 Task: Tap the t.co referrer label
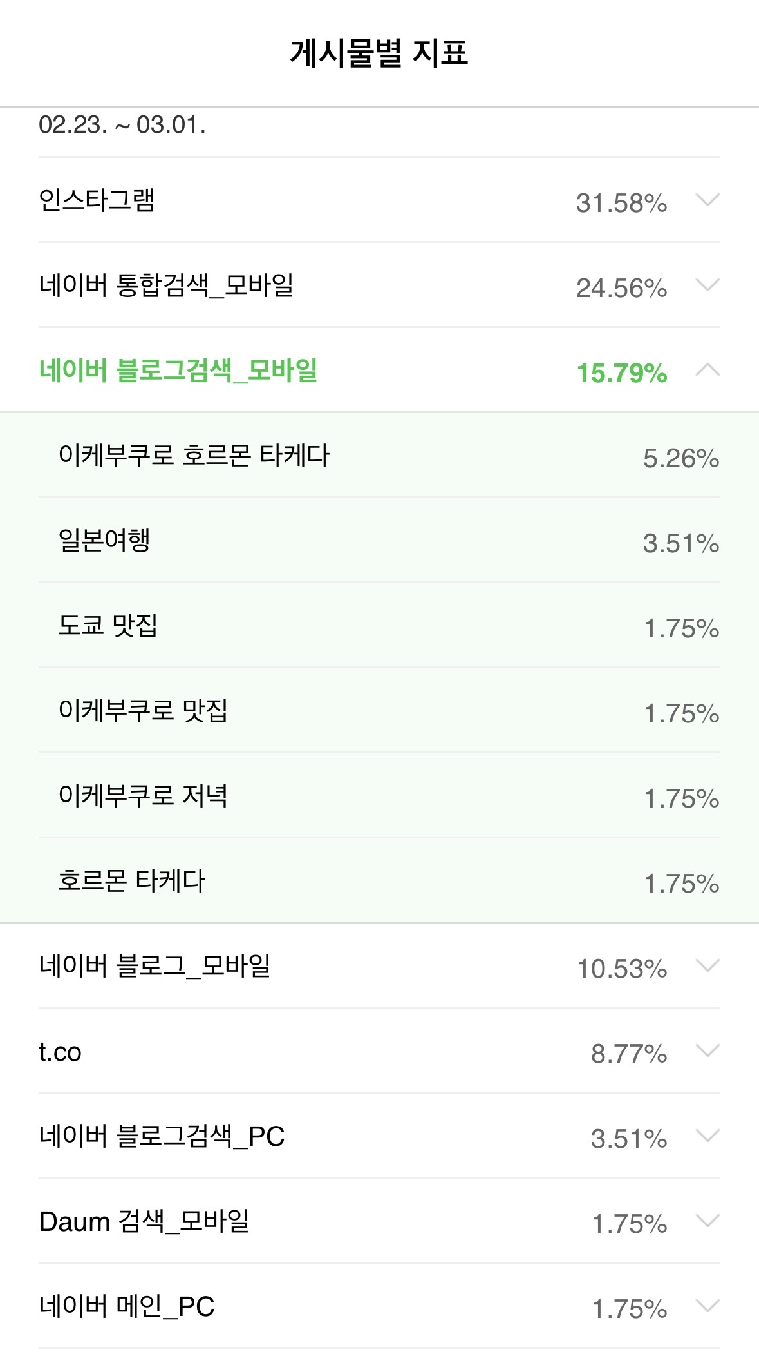click(60, 1052)
